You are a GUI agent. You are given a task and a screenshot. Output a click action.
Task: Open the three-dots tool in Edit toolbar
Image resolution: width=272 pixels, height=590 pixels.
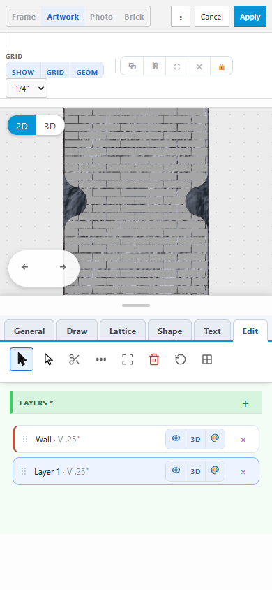coord(101,359)
